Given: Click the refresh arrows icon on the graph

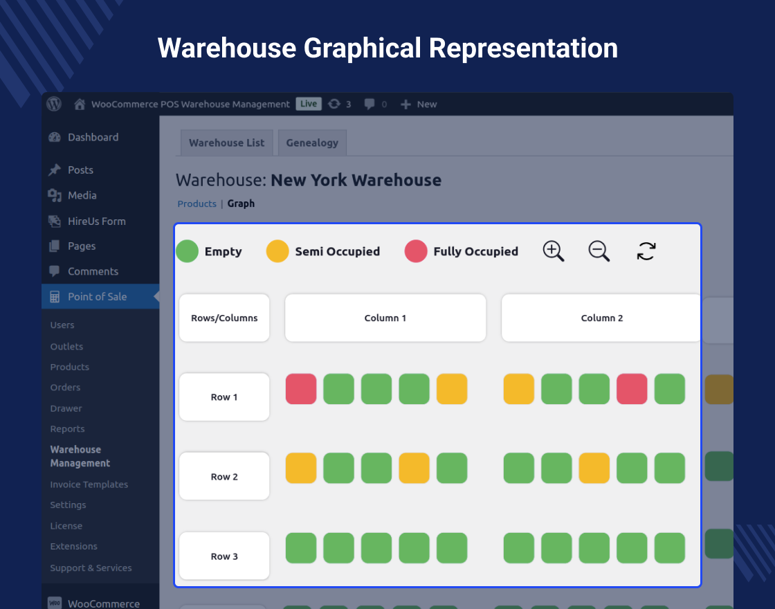Looking at the screenshot, I should pyautogui.click(x=646, y=251).
